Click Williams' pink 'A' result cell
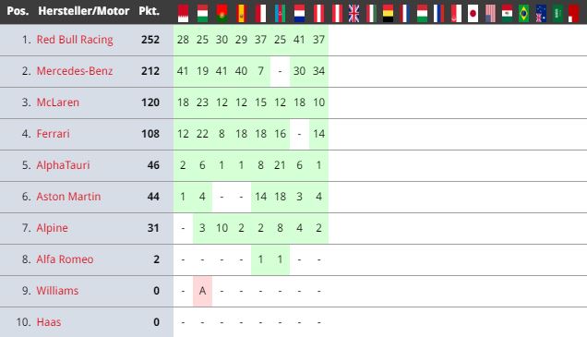This screenshot has width=587, height=337. coord(202,291)
